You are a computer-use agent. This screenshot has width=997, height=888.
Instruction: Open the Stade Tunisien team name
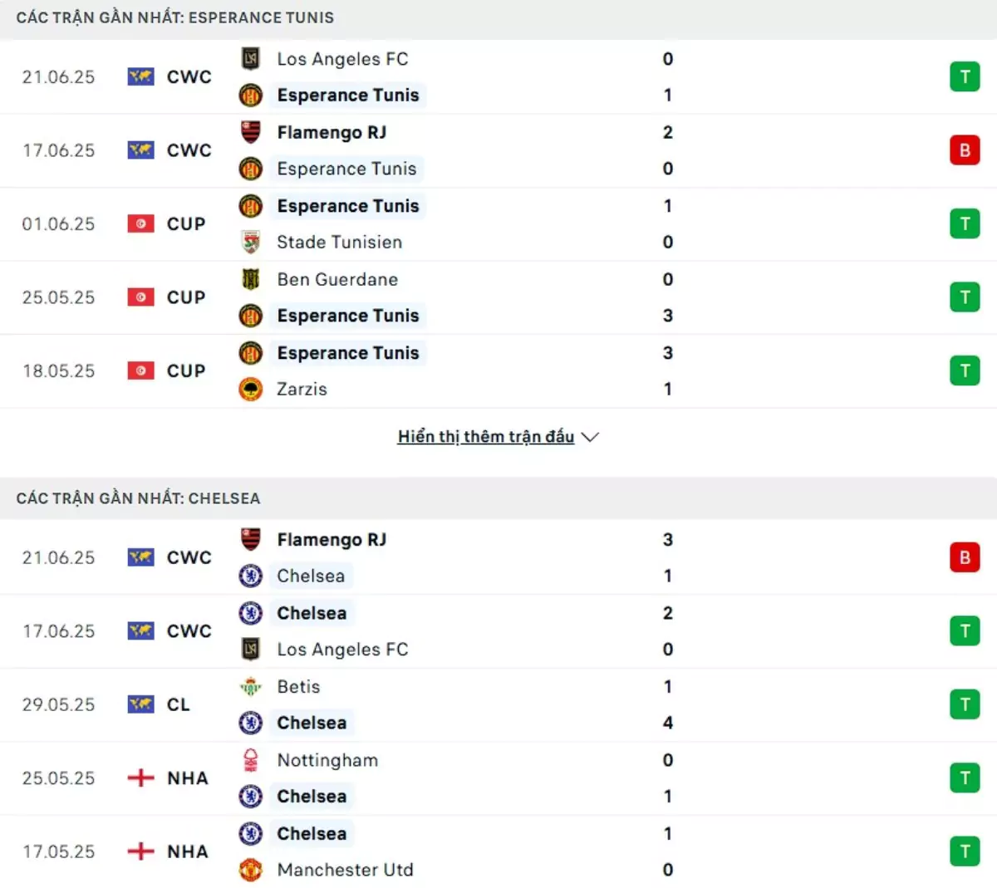[339, 243]
